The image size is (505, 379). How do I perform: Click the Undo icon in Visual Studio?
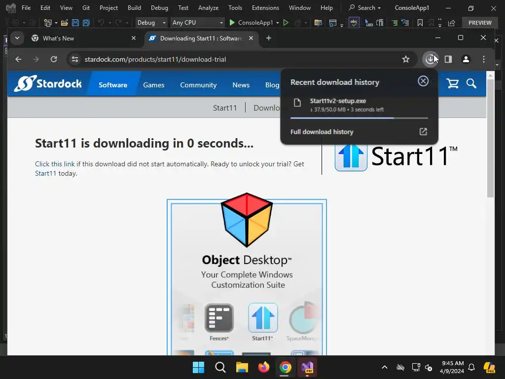[x=101, y=23]
